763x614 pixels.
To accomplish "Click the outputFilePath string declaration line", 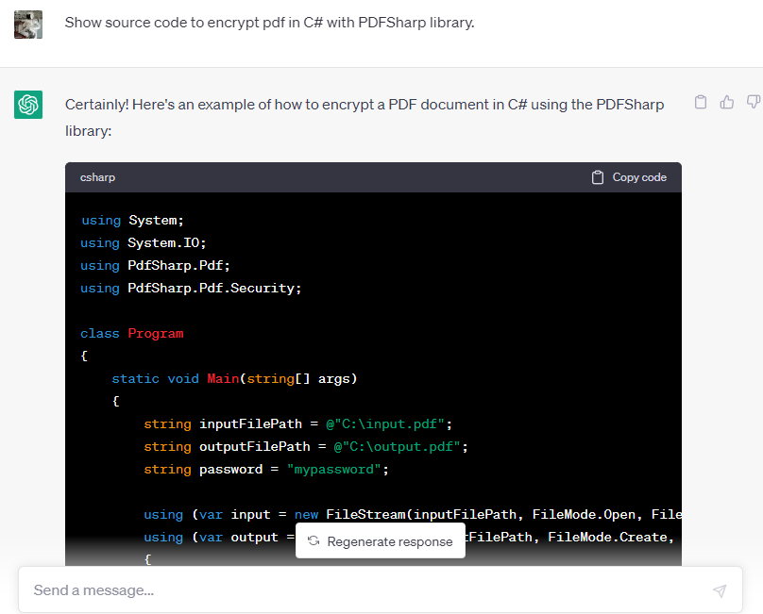I will [306, 446].
